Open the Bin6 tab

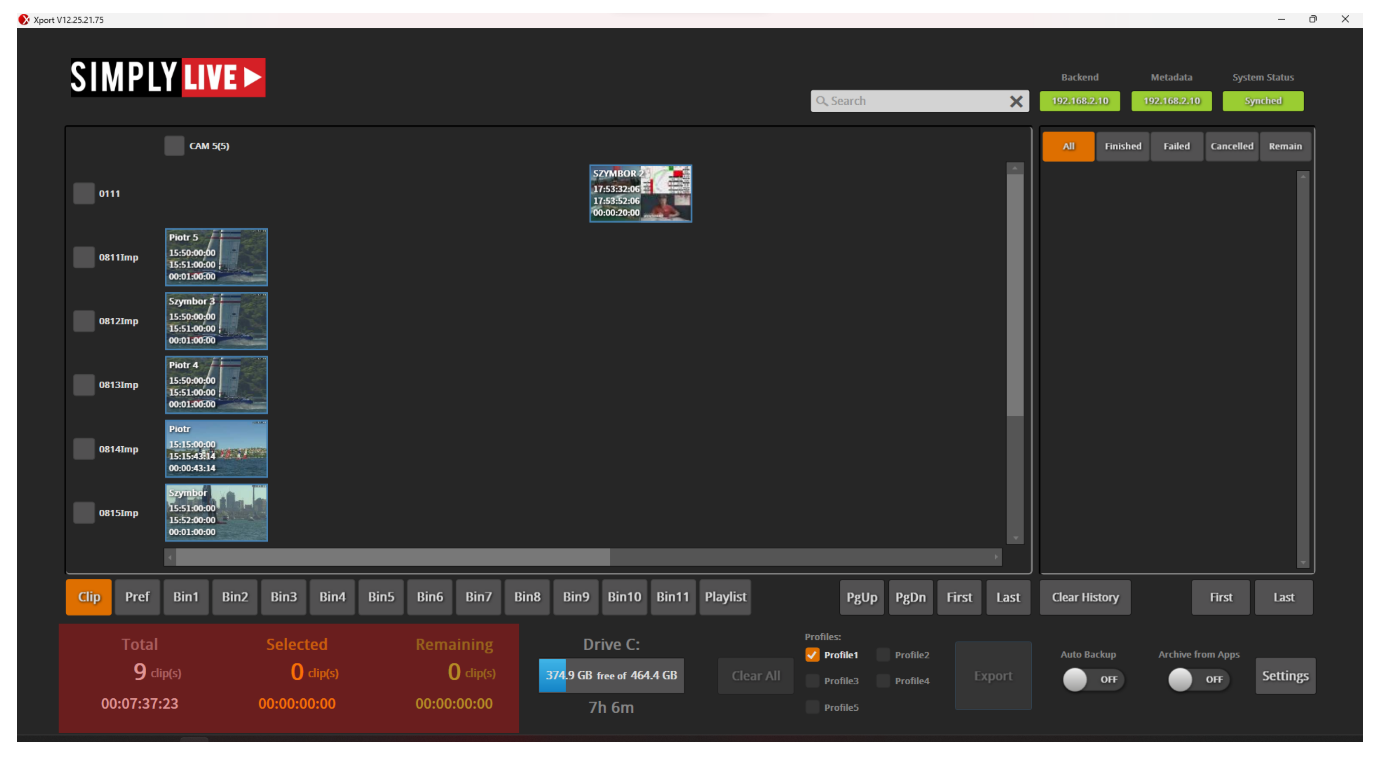click(430, 596)
